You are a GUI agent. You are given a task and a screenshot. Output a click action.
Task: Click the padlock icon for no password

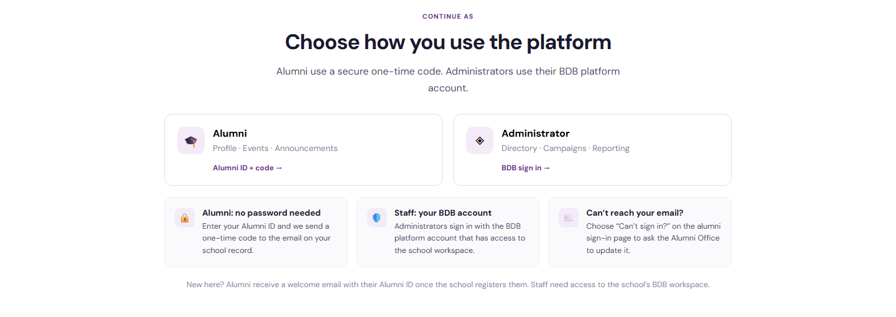coord(185,218)
